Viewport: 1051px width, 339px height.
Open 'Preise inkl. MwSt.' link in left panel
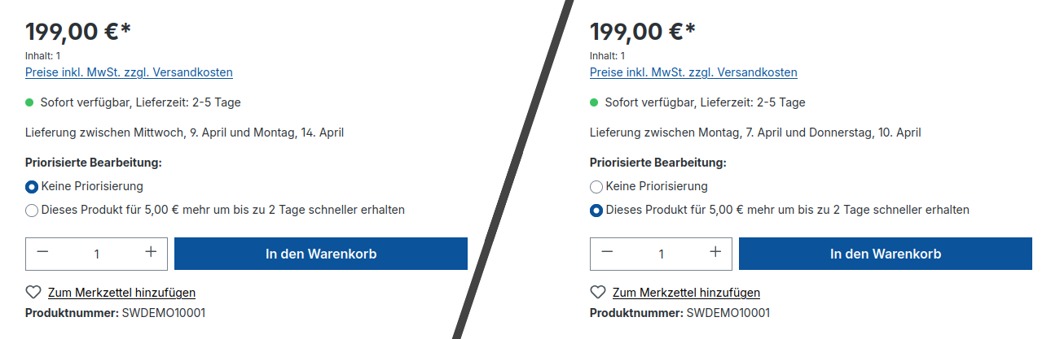pos(129,72)
